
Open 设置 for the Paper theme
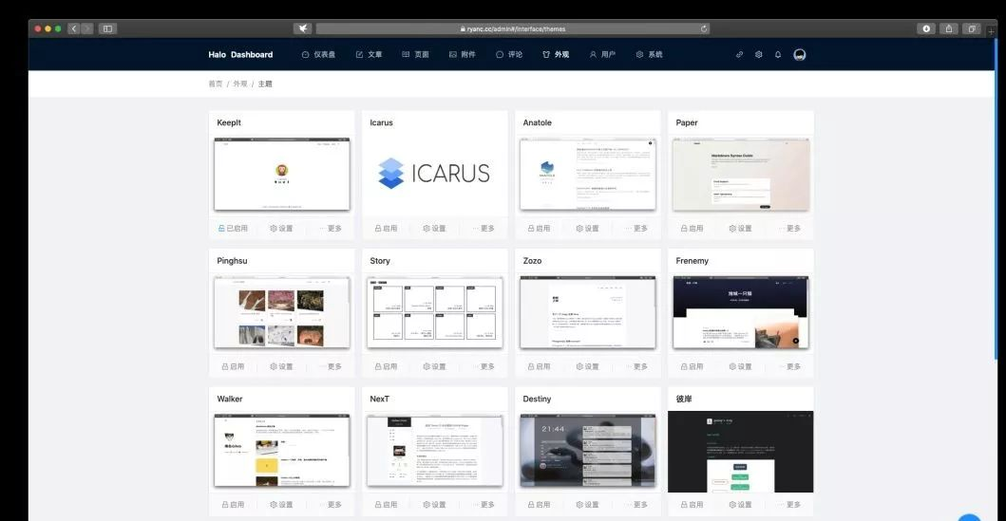click(x=740, y=228)
